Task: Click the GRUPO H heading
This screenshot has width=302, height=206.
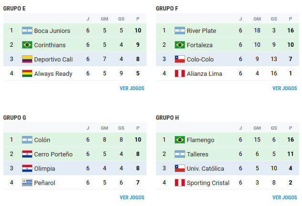Action: (167, 118)
